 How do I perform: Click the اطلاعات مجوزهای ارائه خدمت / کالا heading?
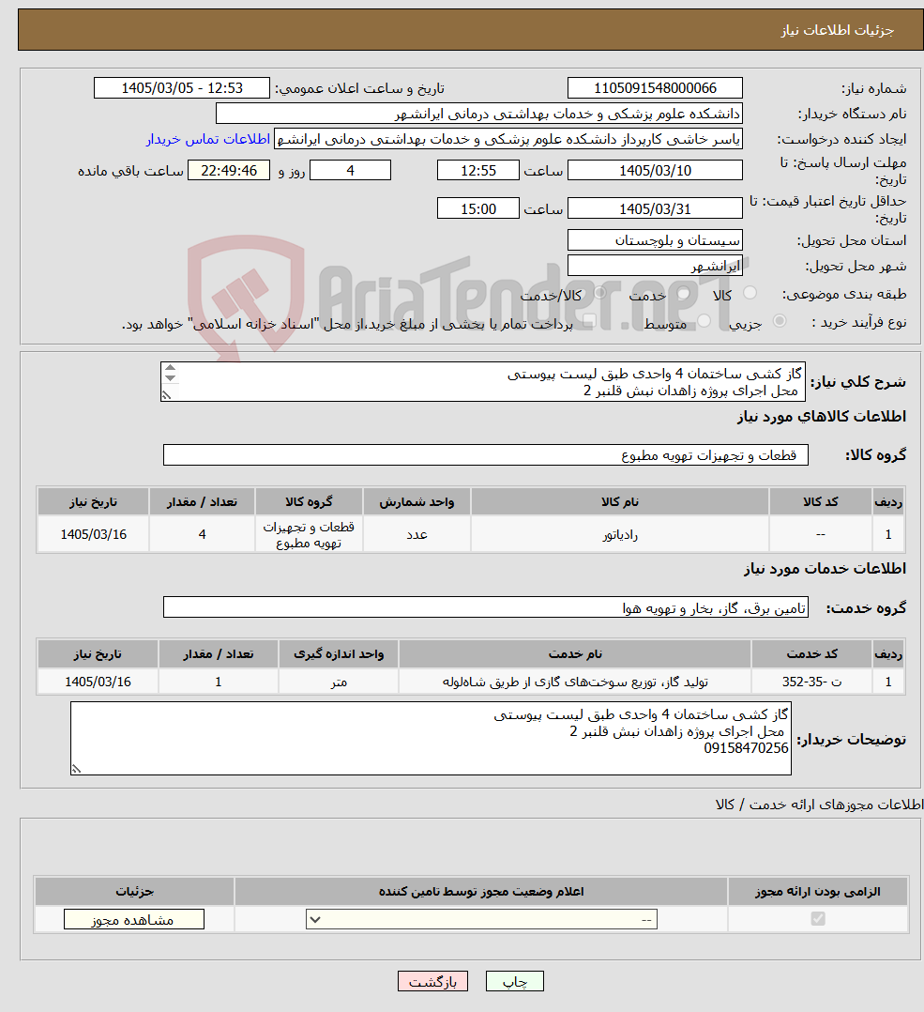[819, 805]
